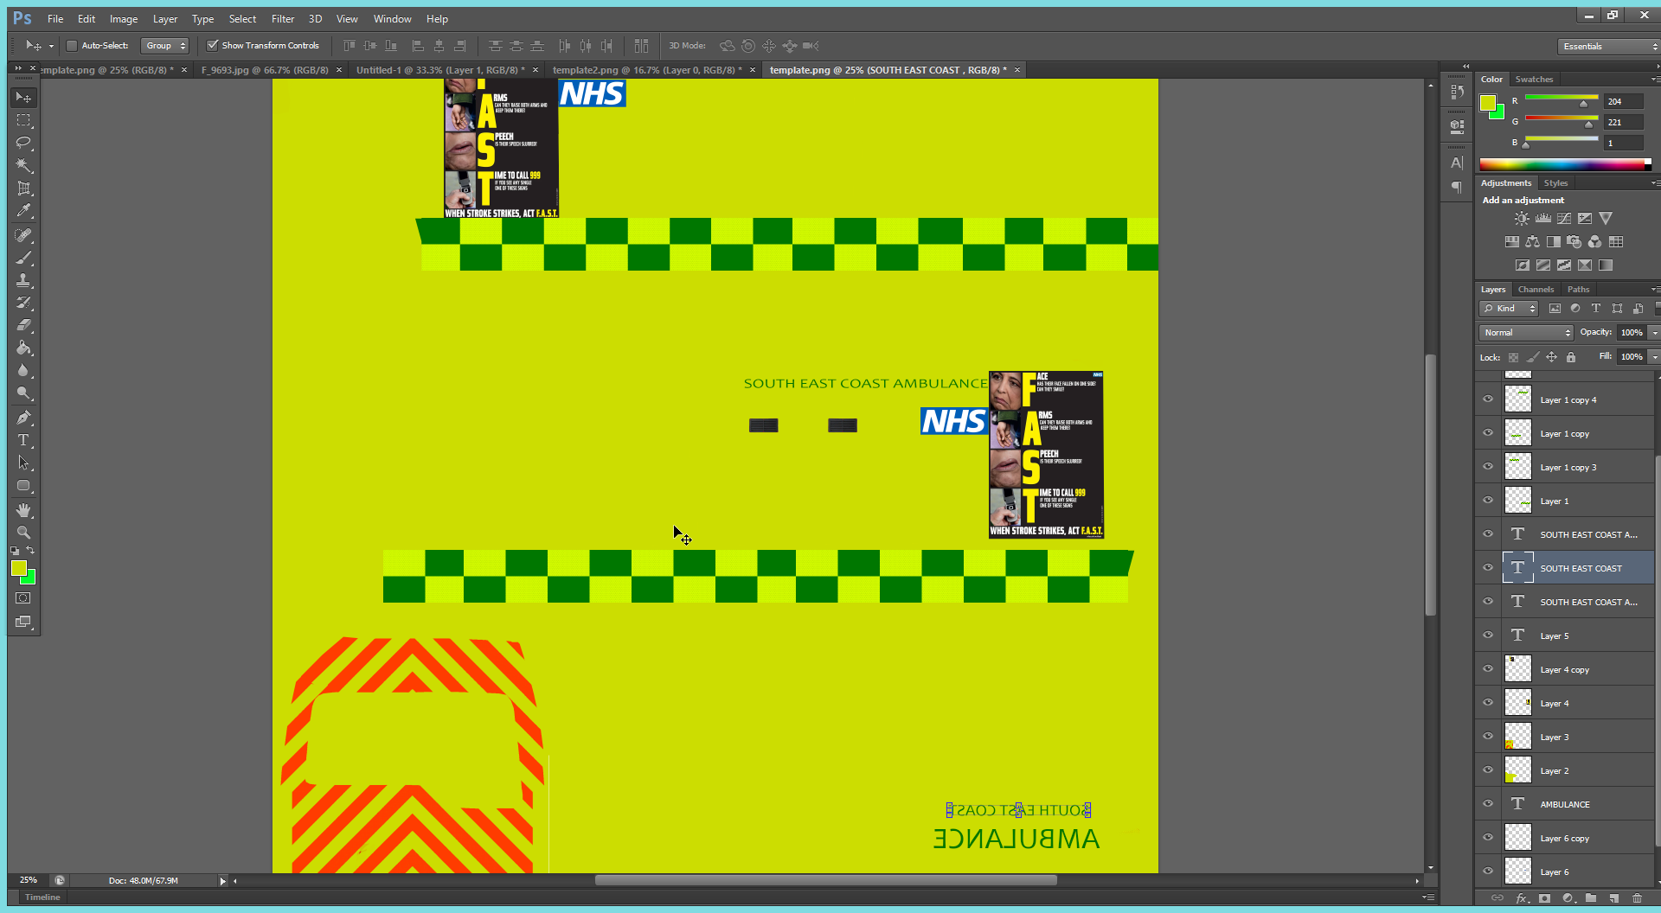Viewport: 1661px width, 913px height.
Task: Expand the Essentials workspace dropdown
Action: tap(1608, 47)
